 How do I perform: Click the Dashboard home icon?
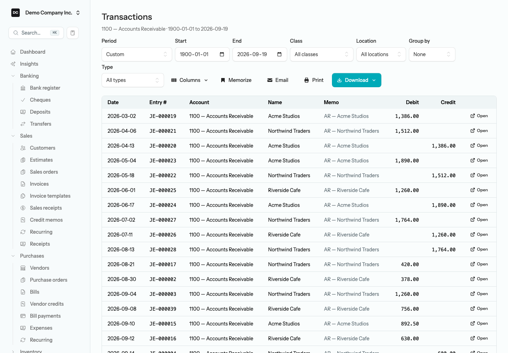(x=13, y=52)
